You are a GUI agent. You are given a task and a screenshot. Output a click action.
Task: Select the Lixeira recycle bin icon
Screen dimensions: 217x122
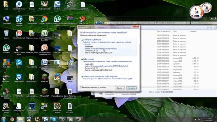[x=6, y=35]
